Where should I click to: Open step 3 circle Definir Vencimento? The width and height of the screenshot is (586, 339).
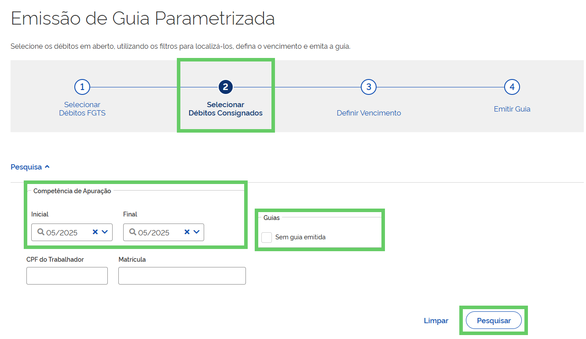point(369,87)
